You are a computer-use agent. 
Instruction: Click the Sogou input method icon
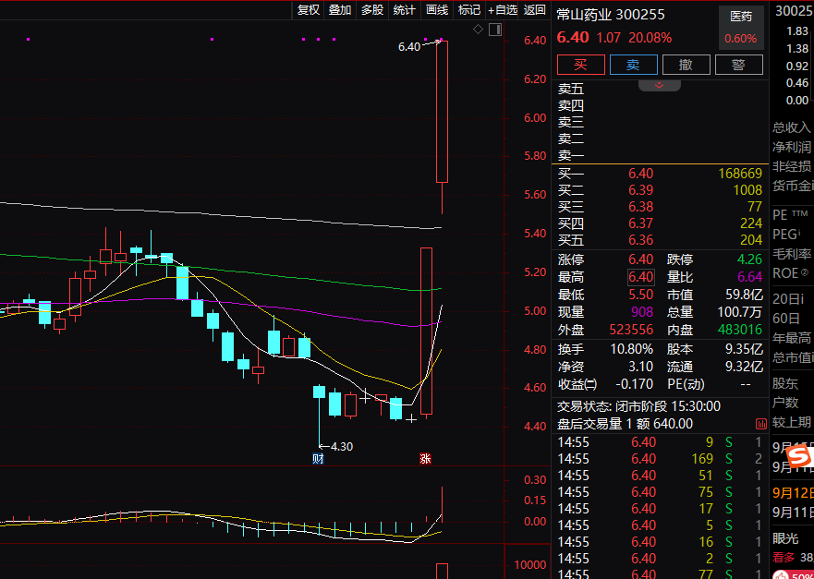(x=799, y=455)
